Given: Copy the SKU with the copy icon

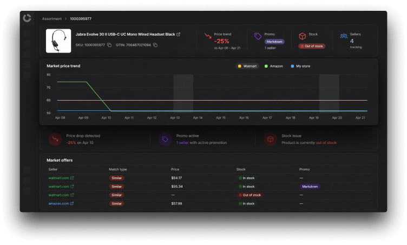Looking at the screenshot, I should (x=109, y=45).
